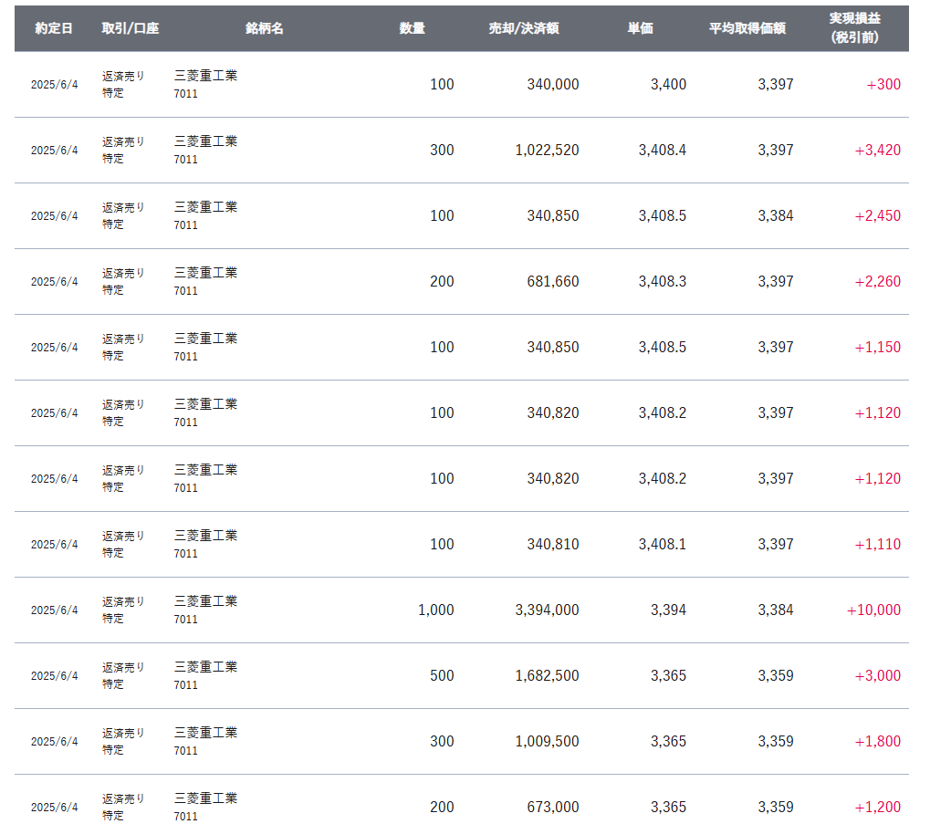Screen dimensions: 930x824
Task: Click settlement amount 1,009,500
Action: [x=547, y=742]
